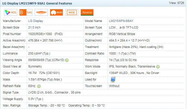Open help icon beside Viewing Angle value
This screenshot has width=187, height=109.
[67, 60]
